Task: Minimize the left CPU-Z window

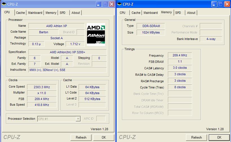Action: pyautogui.click(x=99, y=4)
